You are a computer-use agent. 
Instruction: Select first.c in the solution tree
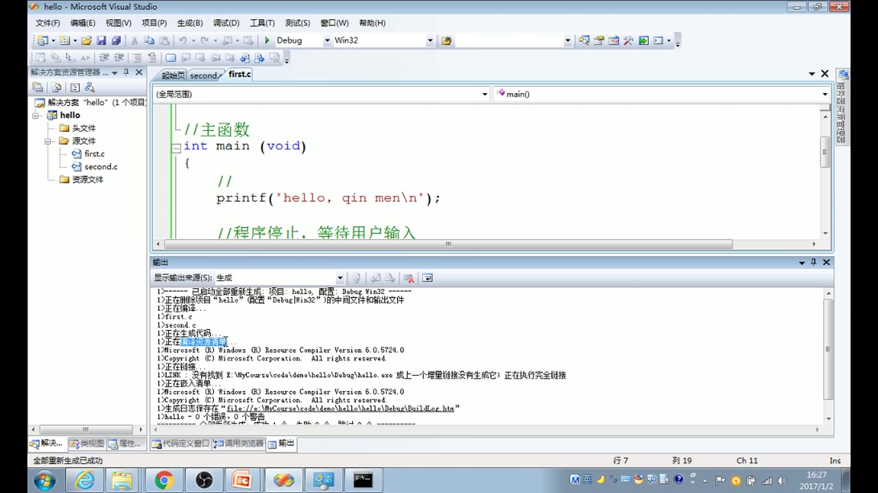95,154
